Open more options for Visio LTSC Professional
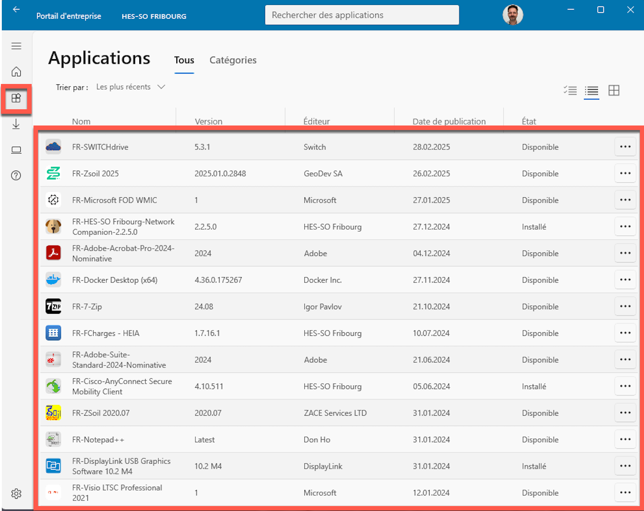The width and height of the screenshot is (644, 511). click(625, 493)
